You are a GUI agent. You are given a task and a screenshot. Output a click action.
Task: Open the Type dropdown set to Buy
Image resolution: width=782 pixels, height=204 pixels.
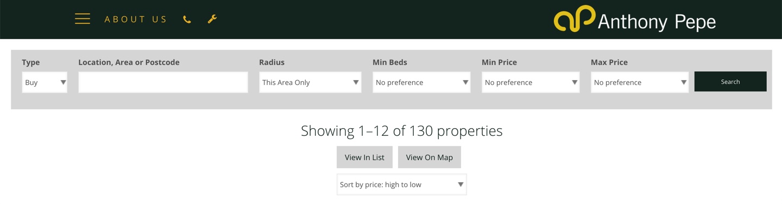(45, 82)
